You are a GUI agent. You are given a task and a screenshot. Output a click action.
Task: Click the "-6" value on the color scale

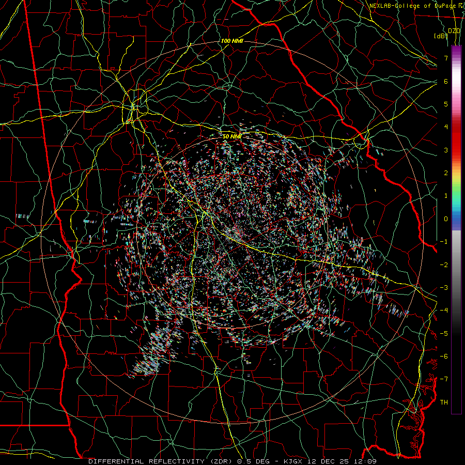pos(444,357)
